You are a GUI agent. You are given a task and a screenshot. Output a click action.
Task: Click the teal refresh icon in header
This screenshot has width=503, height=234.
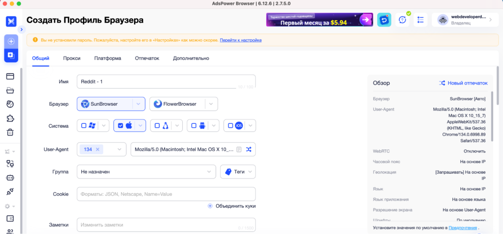pos(384,20)
